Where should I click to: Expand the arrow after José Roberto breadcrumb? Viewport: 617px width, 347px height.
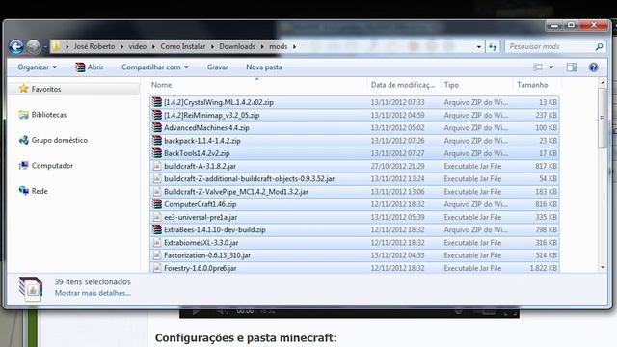coord(122,47)
